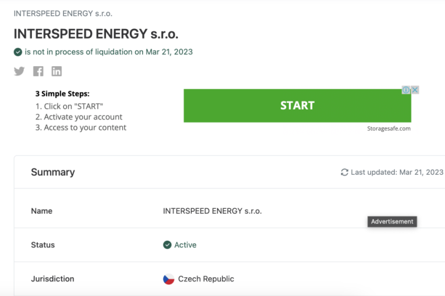Click the main INTERSPEED ENERGY s.r.o. heading

pyautogui.click(x=96, y=34)
